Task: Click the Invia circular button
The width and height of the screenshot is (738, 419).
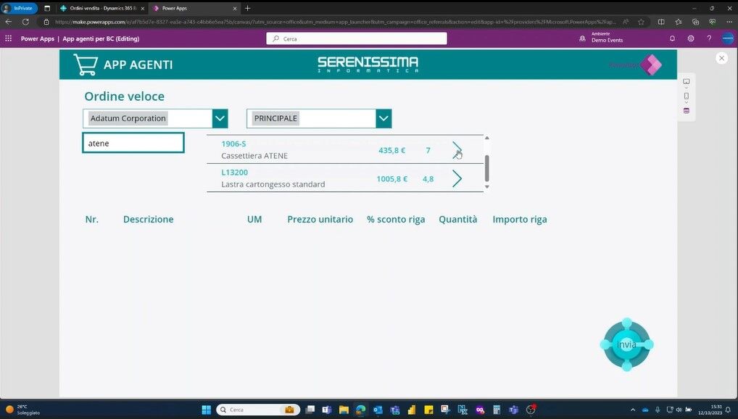Action: point(626,344)
